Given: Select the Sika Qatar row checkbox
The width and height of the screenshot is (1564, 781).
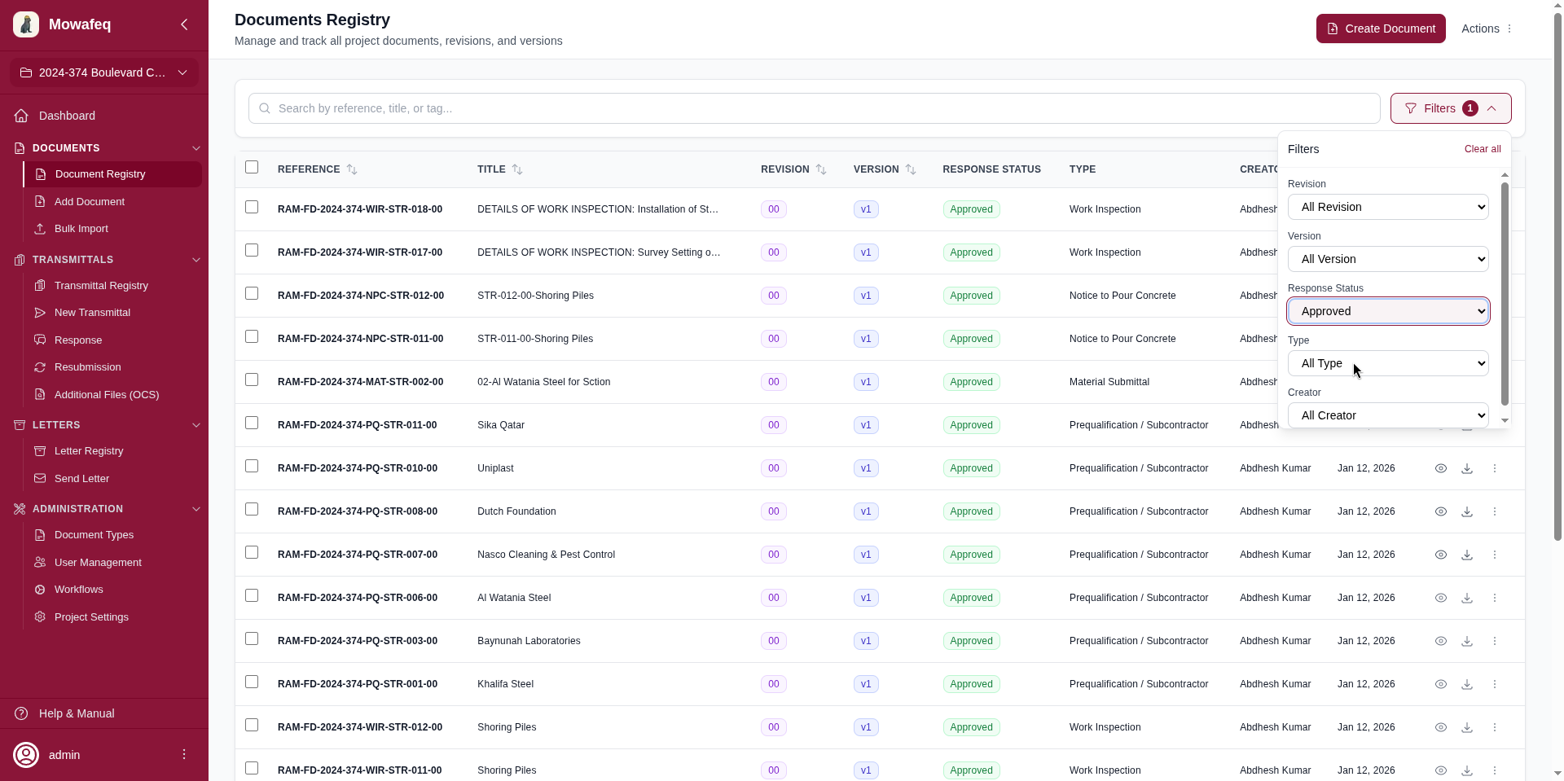Looking at the screenshot, I should tap(251, 423).
